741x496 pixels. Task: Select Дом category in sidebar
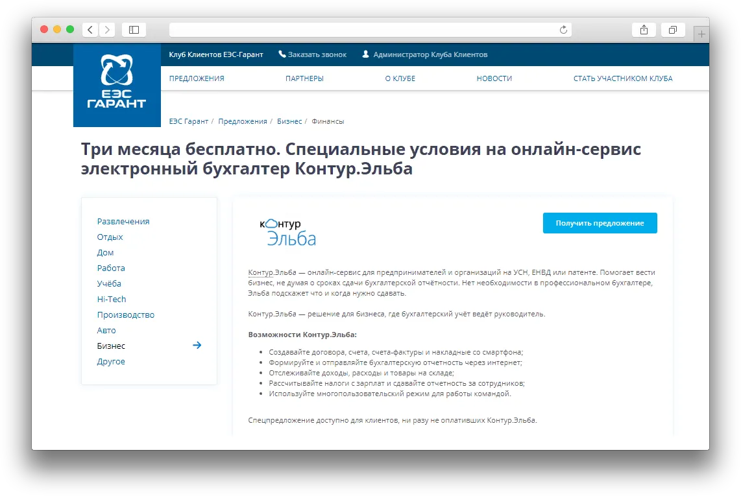pos(105,253)
